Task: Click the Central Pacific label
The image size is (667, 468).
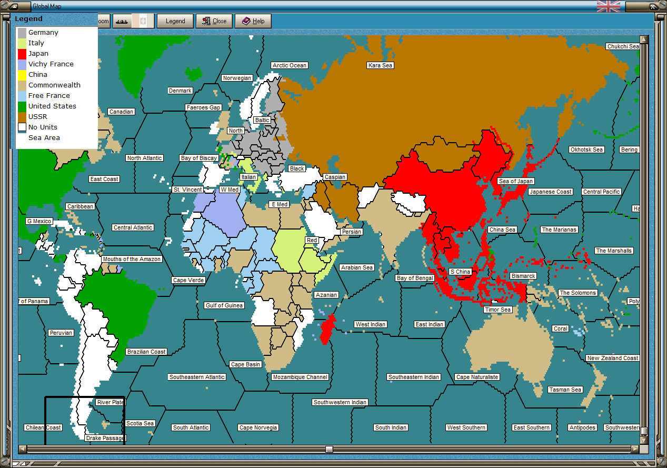Action: pyautogui.click(x=602, y=192)
